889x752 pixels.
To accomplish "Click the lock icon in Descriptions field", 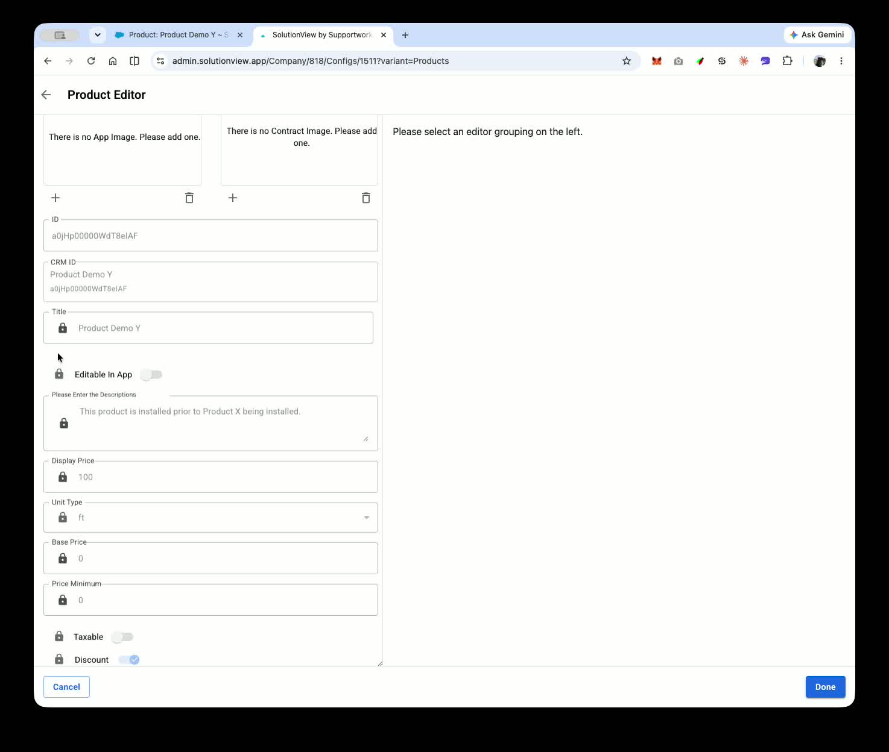I will coord(64,423).
